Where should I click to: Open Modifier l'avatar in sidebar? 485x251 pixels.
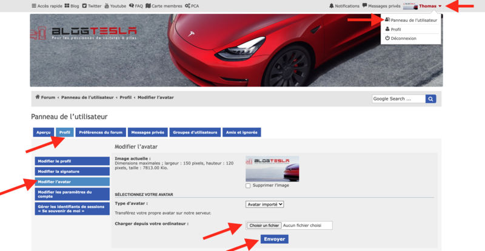pos(72,181)
